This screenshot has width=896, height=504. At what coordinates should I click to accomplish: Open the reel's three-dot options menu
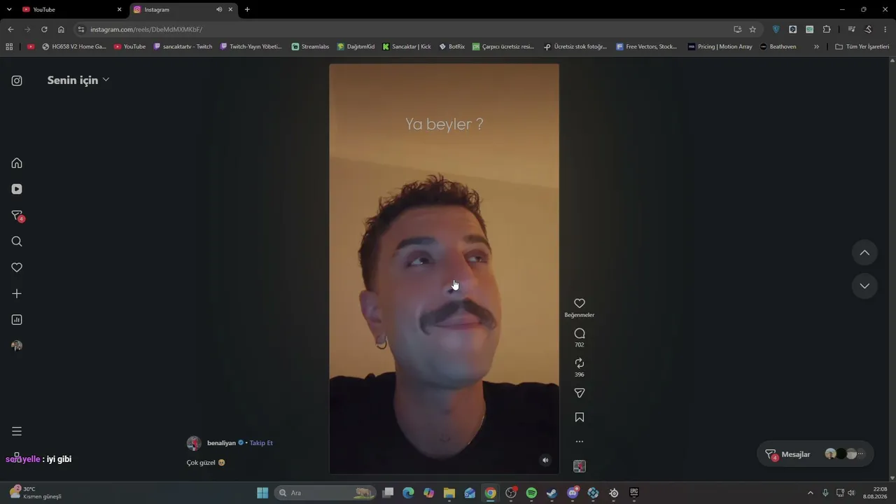coord(580,442)
